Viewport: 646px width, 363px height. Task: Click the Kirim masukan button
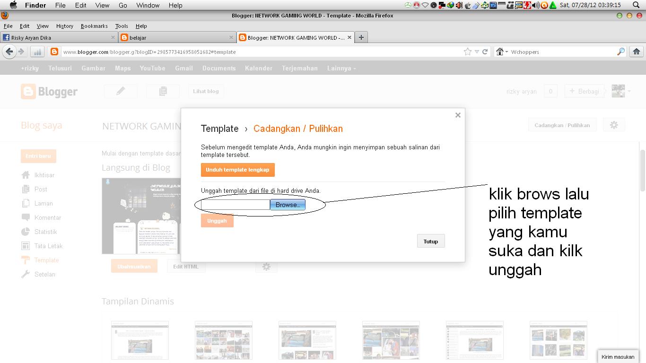618,357
